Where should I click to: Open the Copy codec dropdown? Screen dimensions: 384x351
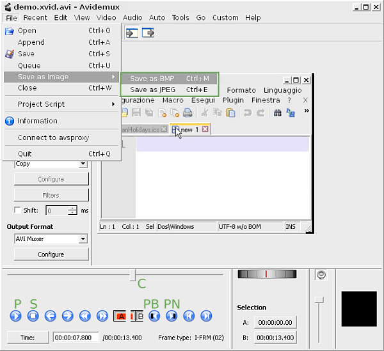pos(51,164)
